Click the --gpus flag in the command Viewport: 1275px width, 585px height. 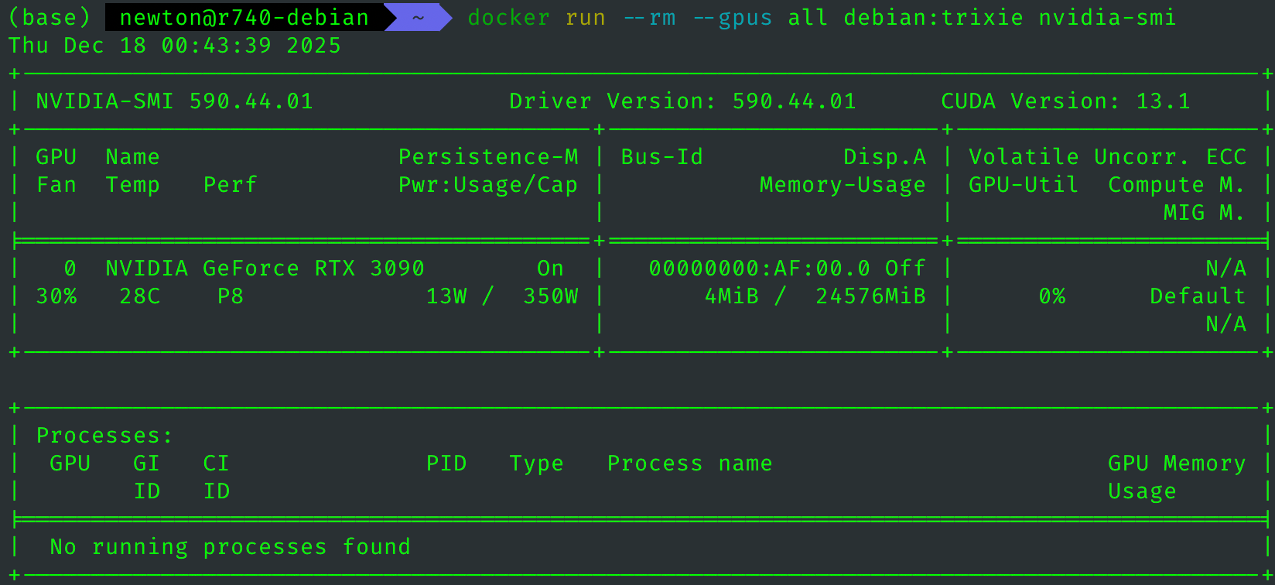pos(732,17)
